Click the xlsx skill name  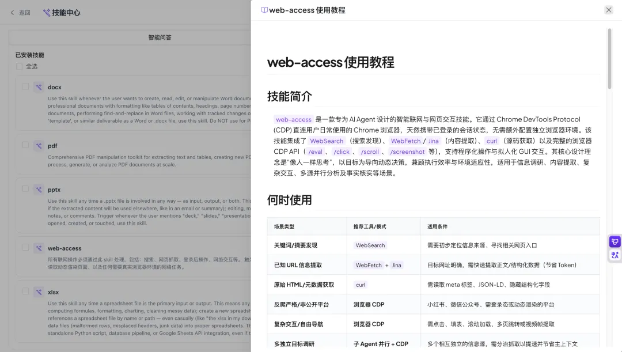click(x=53, y=292)
